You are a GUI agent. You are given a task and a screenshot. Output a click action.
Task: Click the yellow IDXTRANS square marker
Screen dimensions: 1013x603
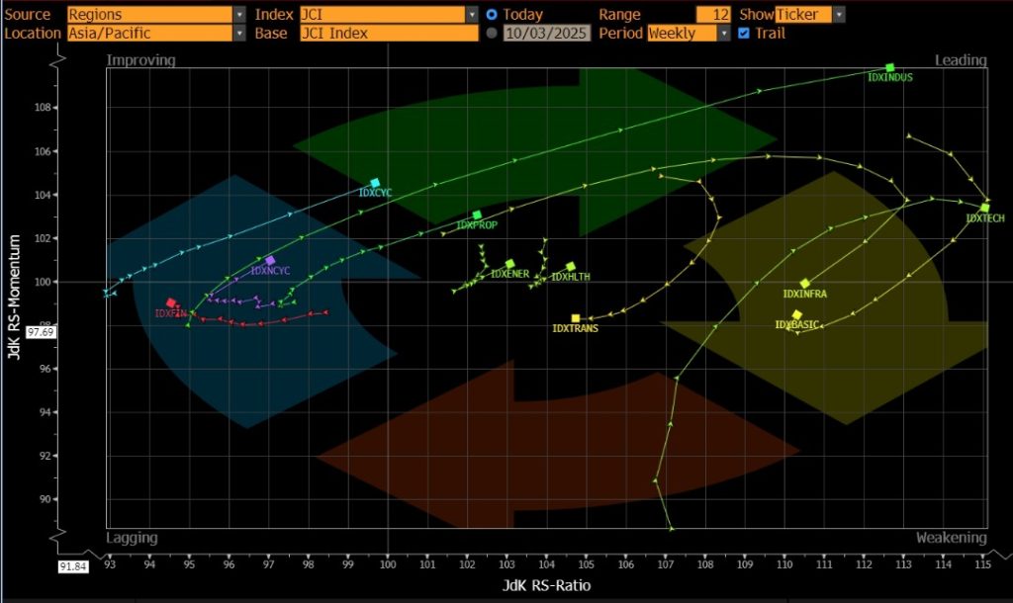coord(576,318)
